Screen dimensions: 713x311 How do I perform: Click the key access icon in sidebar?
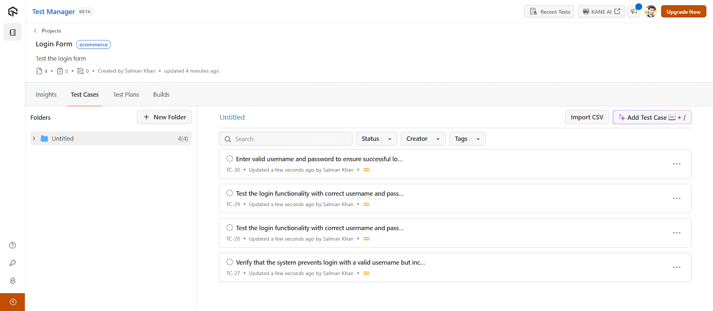pyautogui.click(x=12, y=263)
